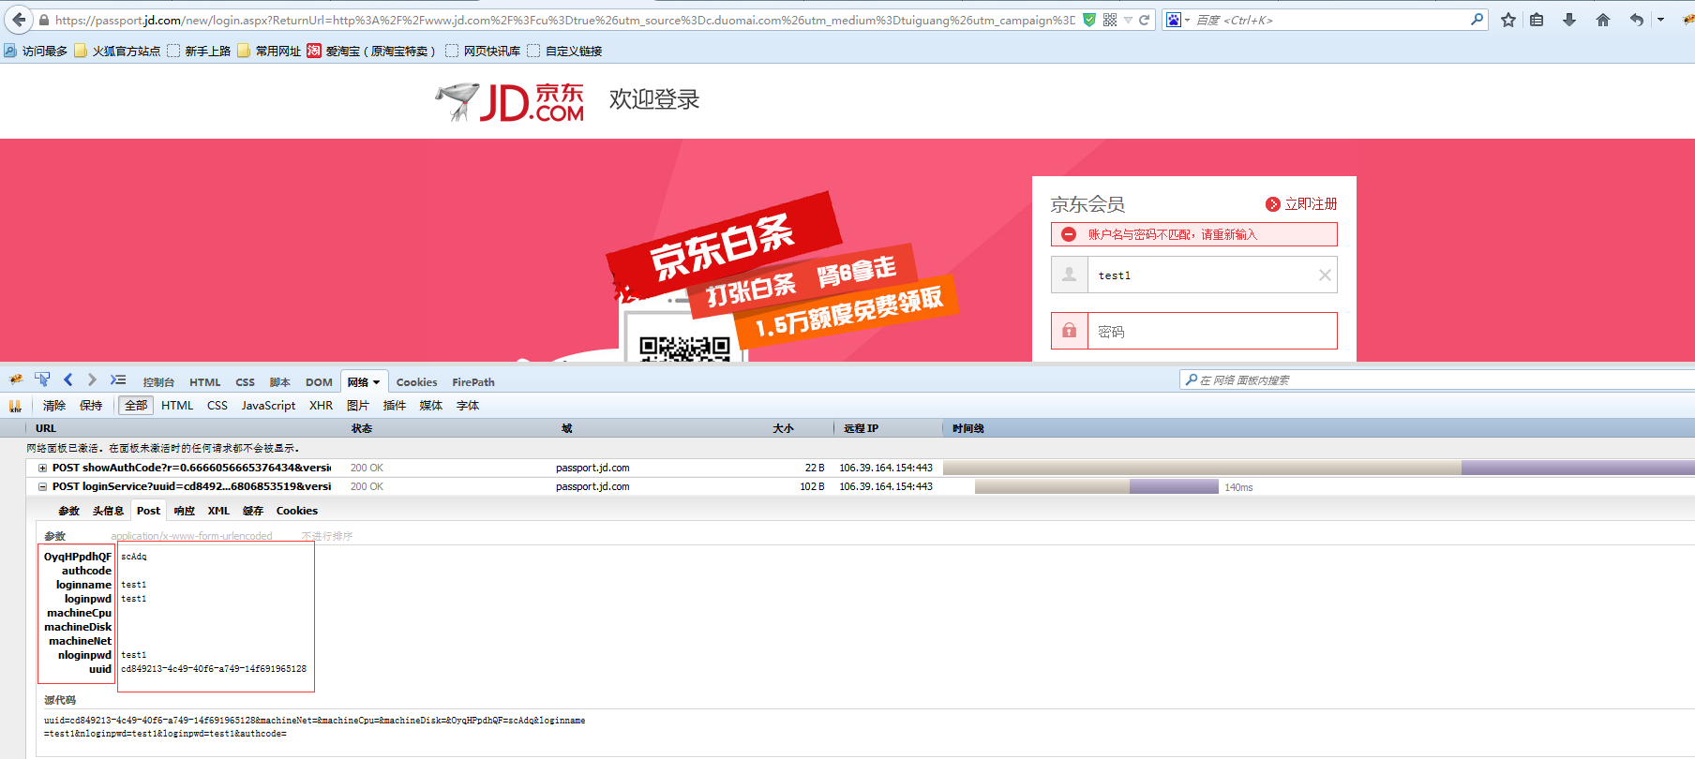
Task: Click the JD.COM logo
Action: [510, 101]
